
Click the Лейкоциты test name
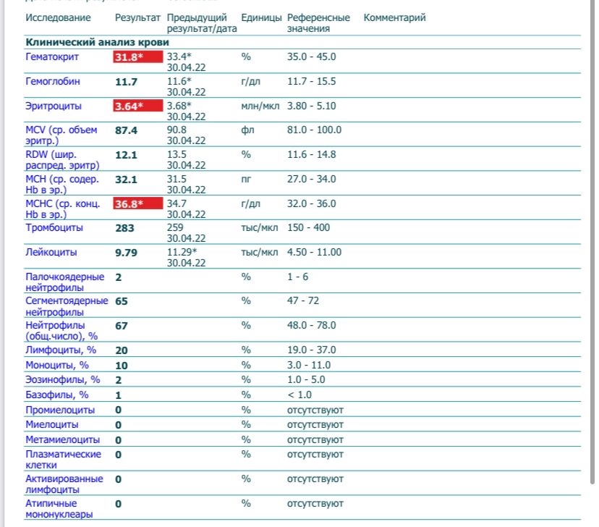click(51, 253)
